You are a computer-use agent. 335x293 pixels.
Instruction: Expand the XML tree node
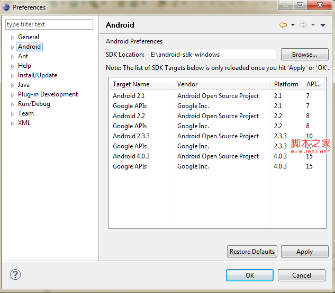12,123
